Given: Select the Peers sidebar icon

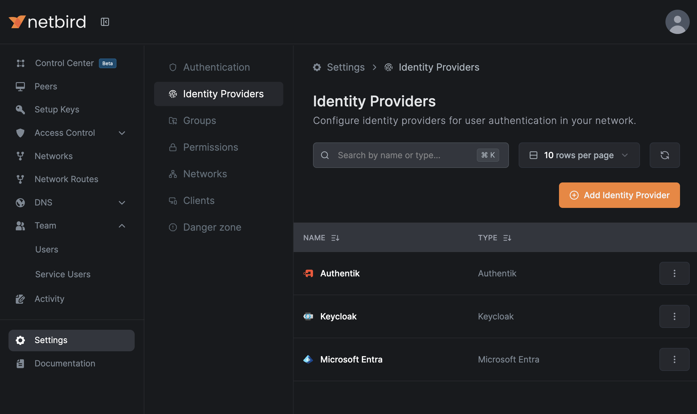Looking at the screenshot, I should [x=20, y=86].
